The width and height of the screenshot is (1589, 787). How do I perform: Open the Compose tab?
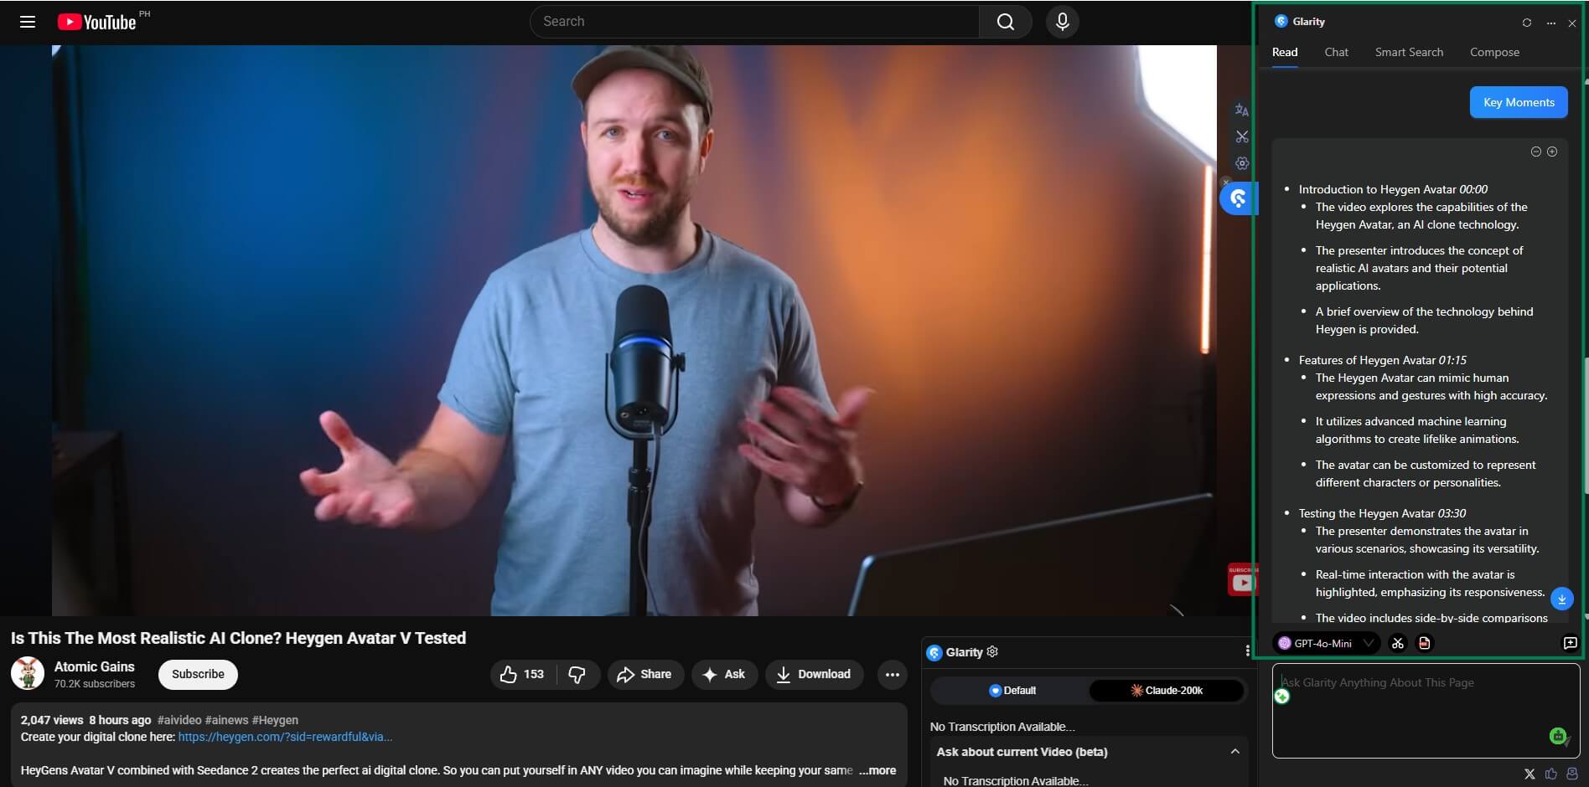pos(1494,52)
